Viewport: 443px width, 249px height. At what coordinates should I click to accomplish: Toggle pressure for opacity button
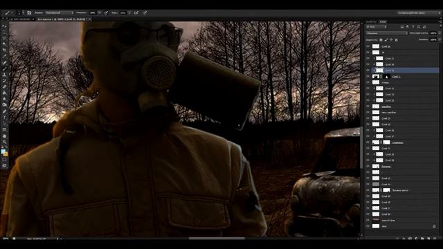click(106, 12)
